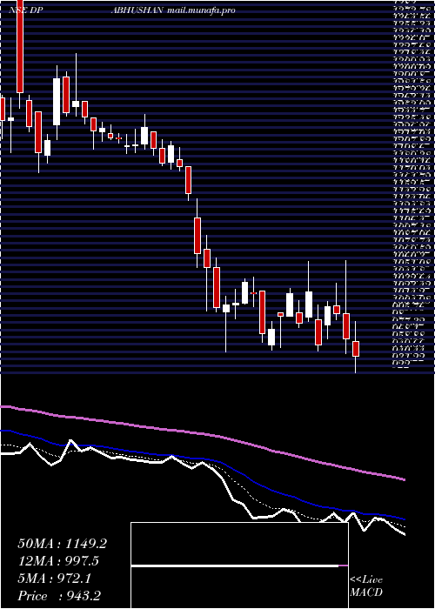Click the 'Price : 943.2' value
The width and height of the screenshot is (435, 609).
[60, 596]
